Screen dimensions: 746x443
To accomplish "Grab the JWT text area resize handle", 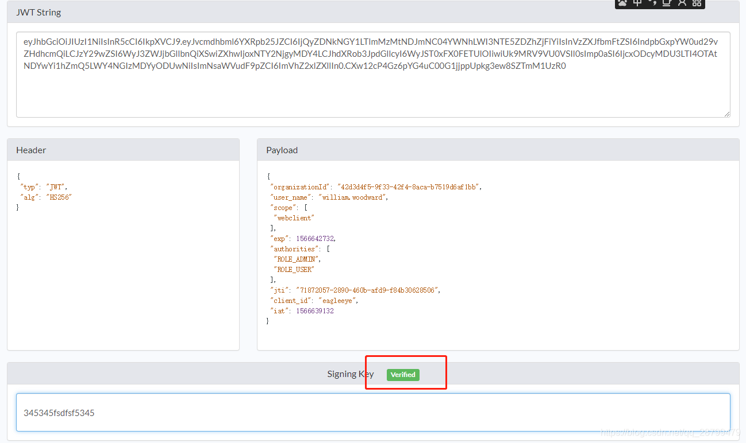I will pos(726,114).
